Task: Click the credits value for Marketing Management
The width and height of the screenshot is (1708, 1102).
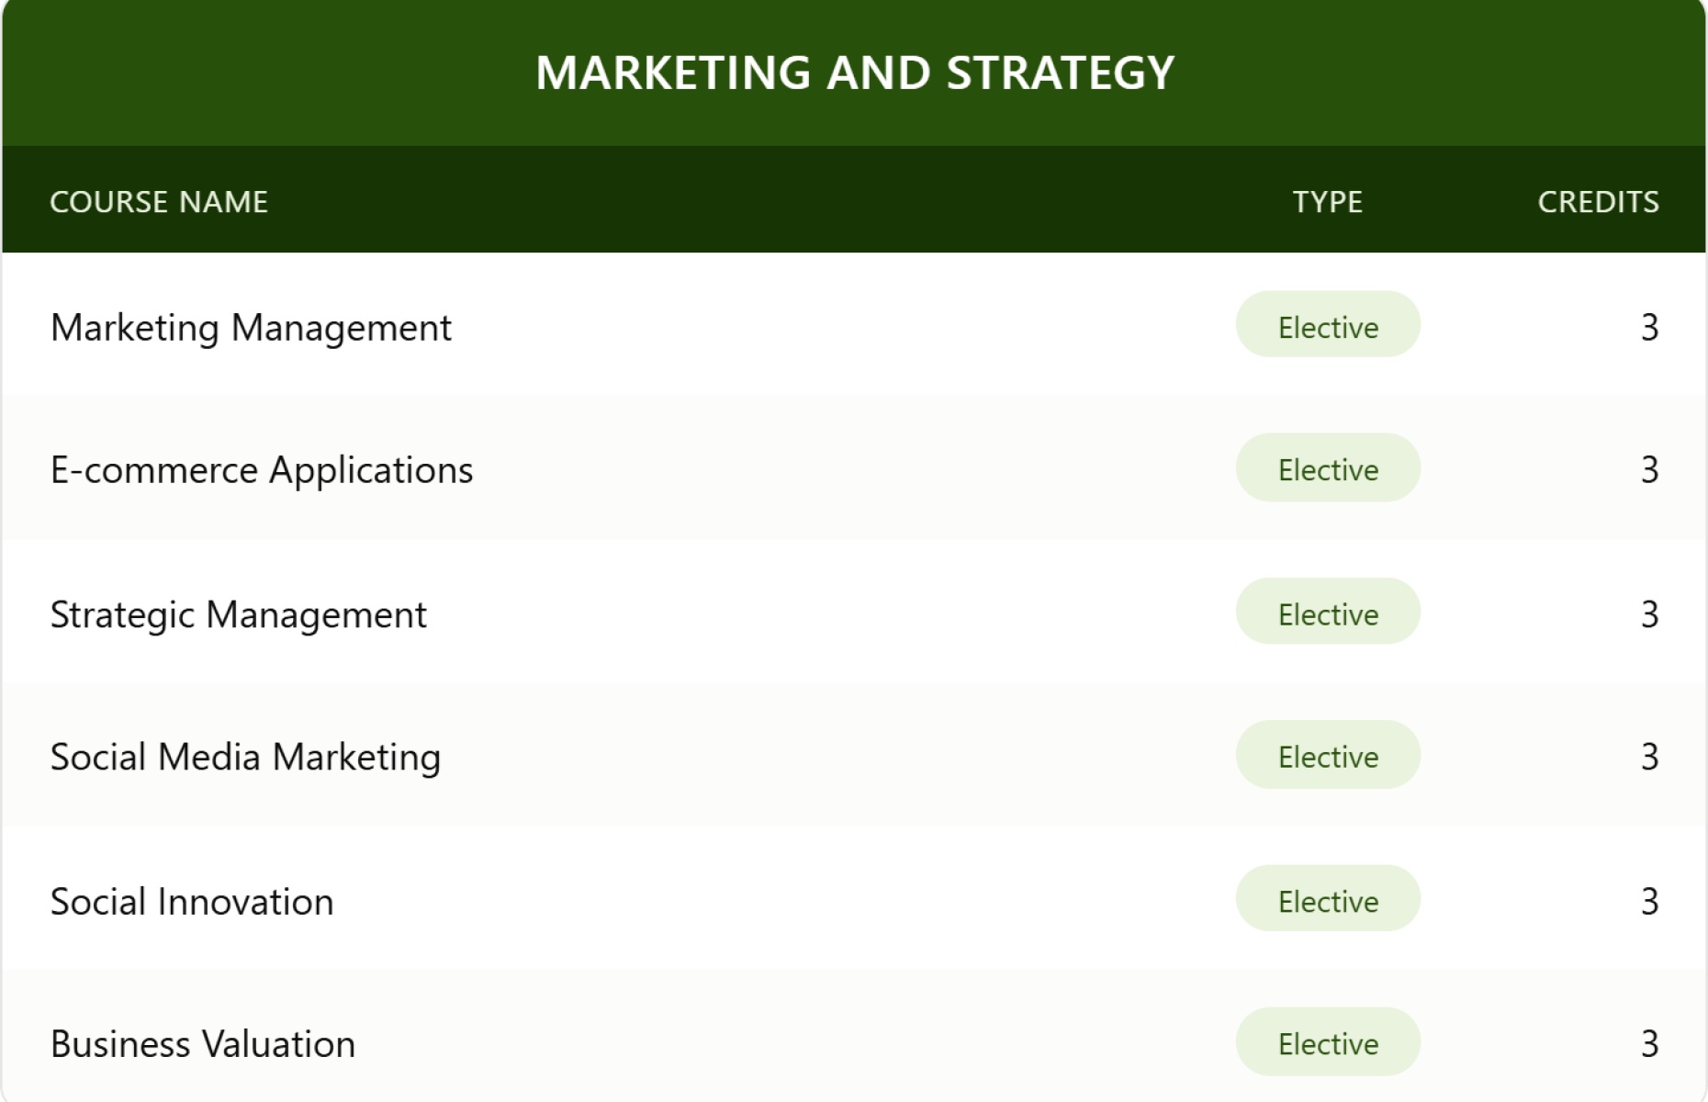Action: coord(1650,327)
